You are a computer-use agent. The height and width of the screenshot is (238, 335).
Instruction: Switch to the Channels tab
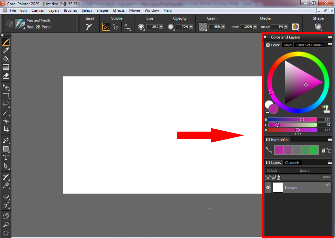click(x=292, y=163)
